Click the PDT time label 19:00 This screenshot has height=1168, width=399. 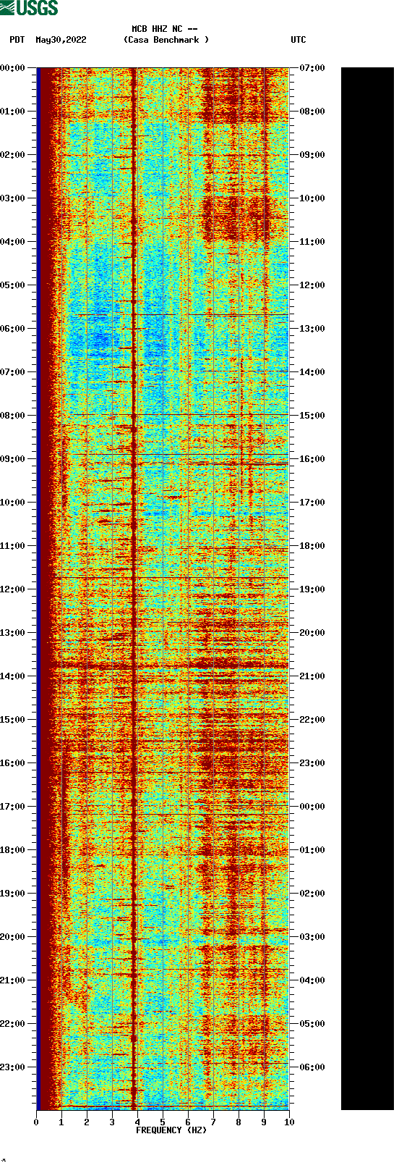13,894
